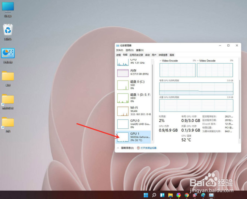The width and height of the screenshot is (247, 199).
Task: Click the 驱动程序日期 label
Action: point(209,120)
